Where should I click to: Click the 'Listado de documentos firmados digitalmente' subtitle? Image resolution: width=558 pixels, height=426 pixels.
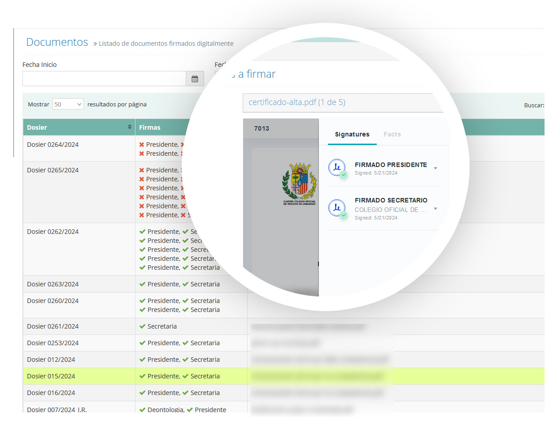(x=166, y=44)
